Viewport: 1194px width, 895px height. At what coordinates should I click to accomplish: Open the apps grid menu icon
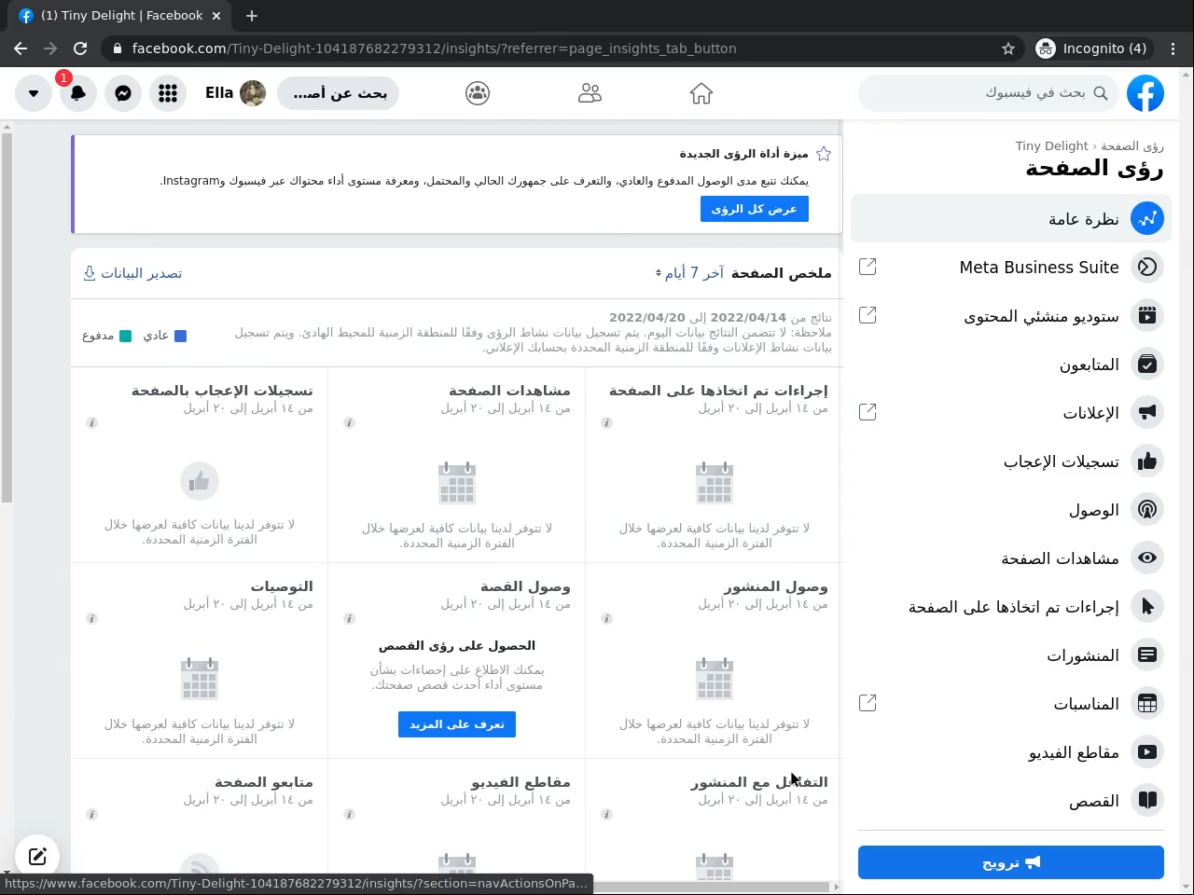168,93
